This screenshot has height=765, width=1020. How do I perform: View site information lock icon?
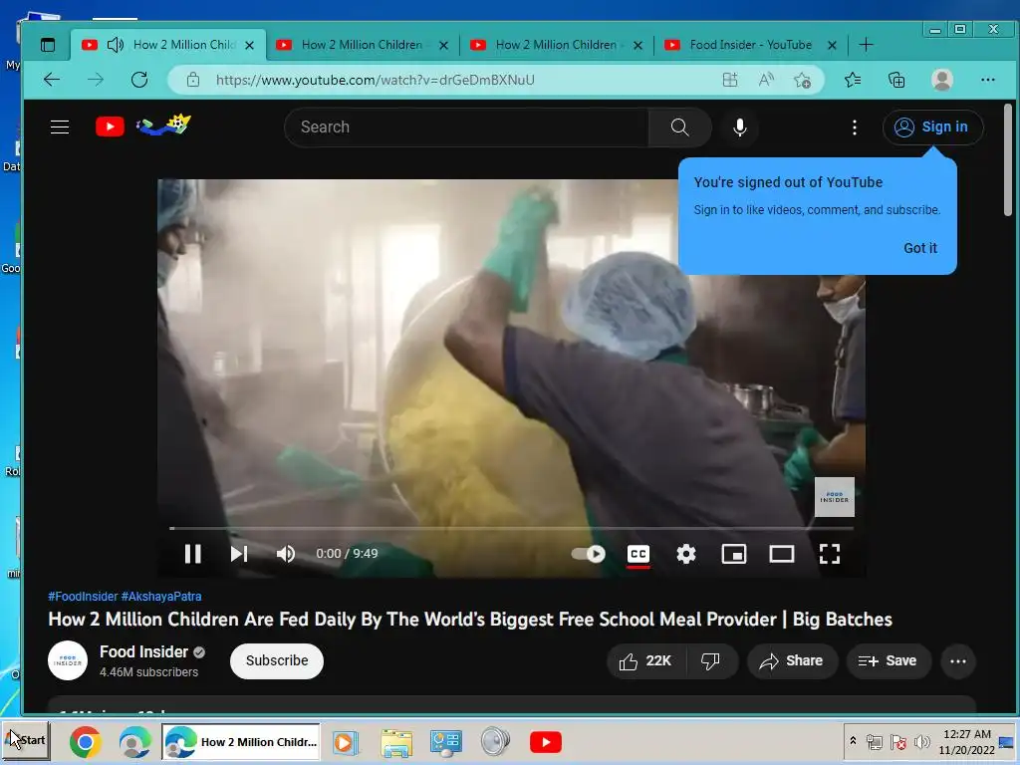[x=192, y=80]
